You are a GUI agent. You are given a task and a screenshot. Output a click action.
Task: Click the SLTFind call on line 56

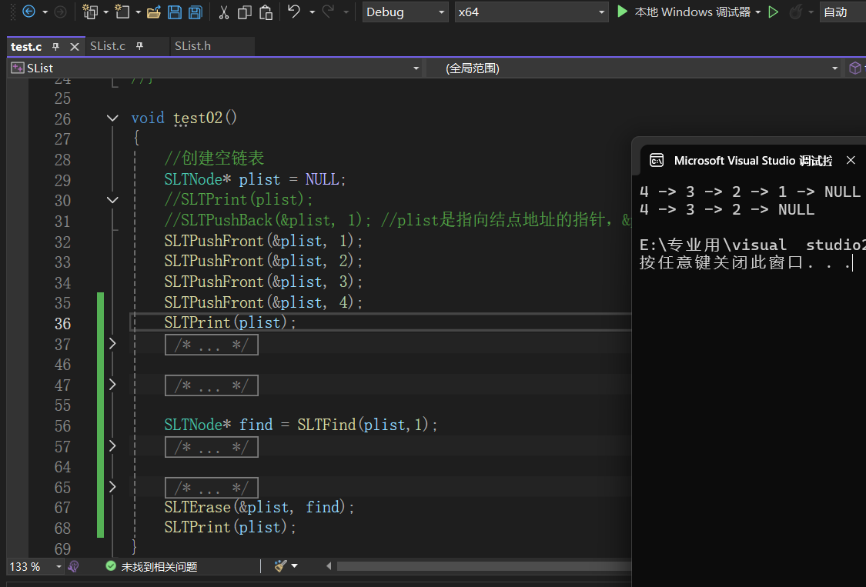(x=367, y=425)
